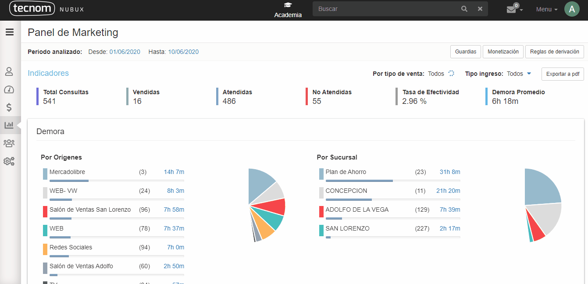
Task: Open Reglas de derivación
Action: click(555, 51)
